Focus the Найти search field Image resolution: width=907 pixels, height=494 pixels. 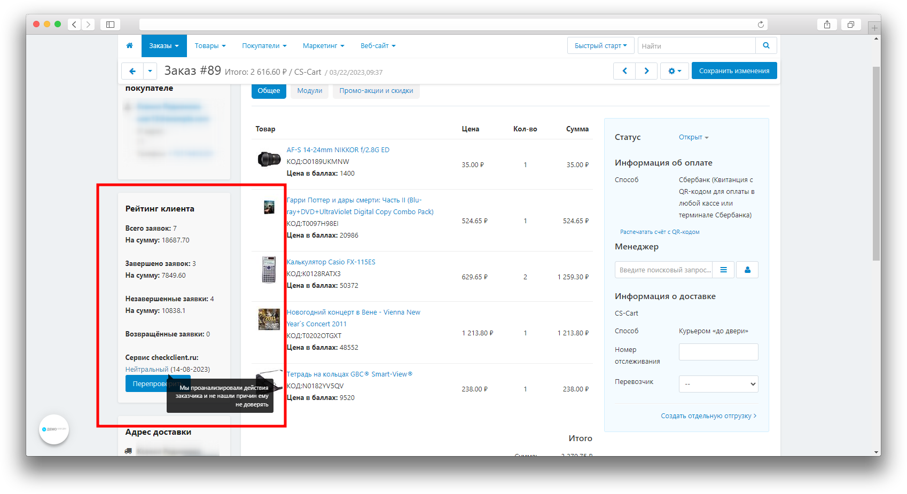coord(697,46)
